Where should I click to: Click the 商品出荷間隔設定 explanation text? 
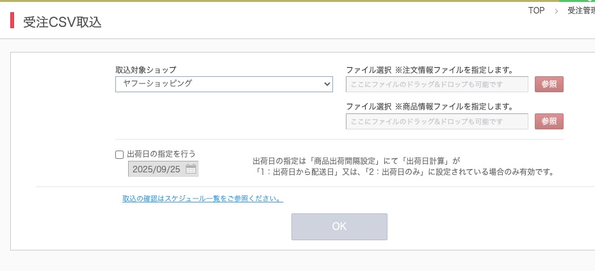click(357, 160)
